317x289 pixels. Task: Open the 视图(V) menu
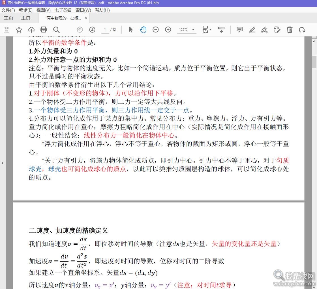tap(43, 10)
